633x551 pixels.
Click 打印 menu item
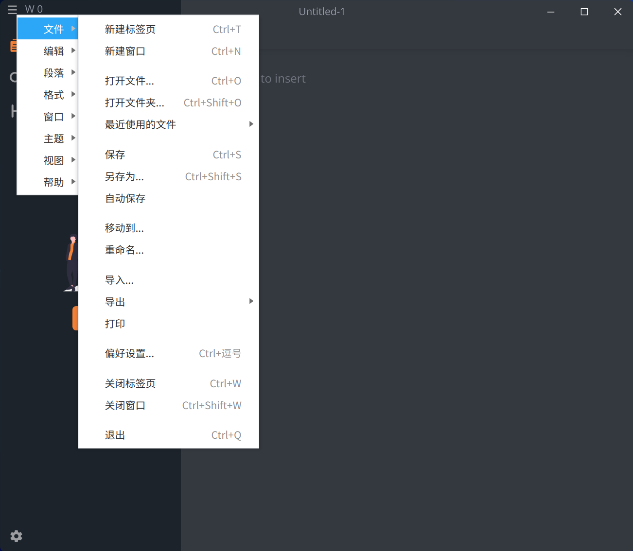tap(168, 324)
